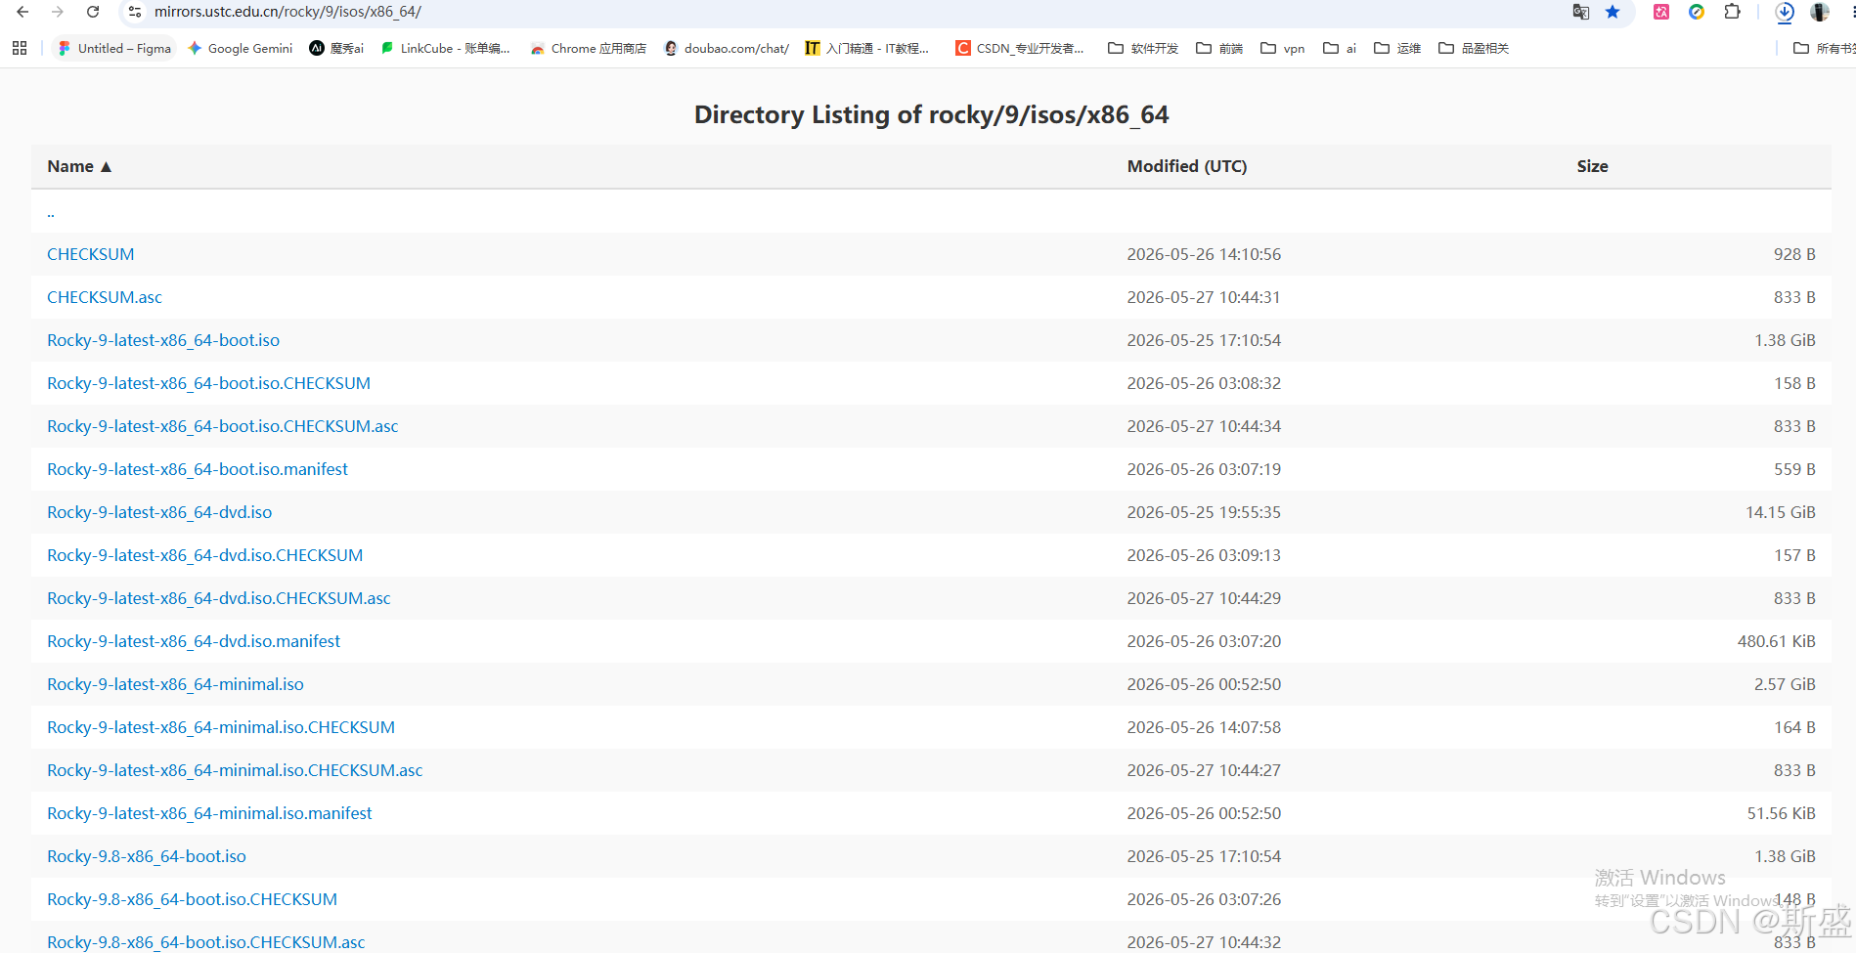Open Rocky-9-latest-x86_64-boot.iso.CHECKSUM.asc link
Screen dimensions: 1856x953
pyautogui.click(x=223, y=426)
